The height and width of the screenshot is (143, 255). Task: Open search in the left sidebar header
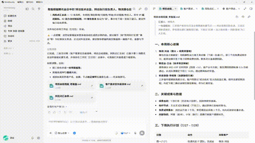point(33,9)
